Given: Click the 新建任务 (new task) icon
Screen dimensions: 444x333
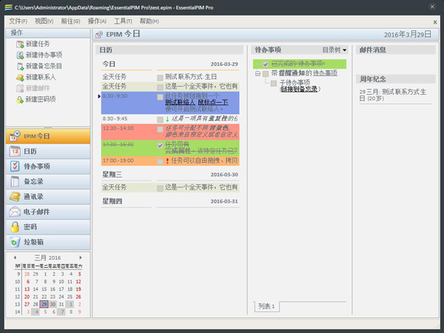Looking at the screenshot, I should [20, 44].
